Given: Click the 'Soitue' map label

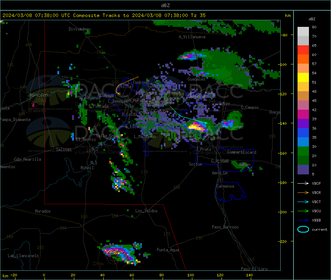Looking at the screenshot, I should pyautogui.click(x=195, y=164).
